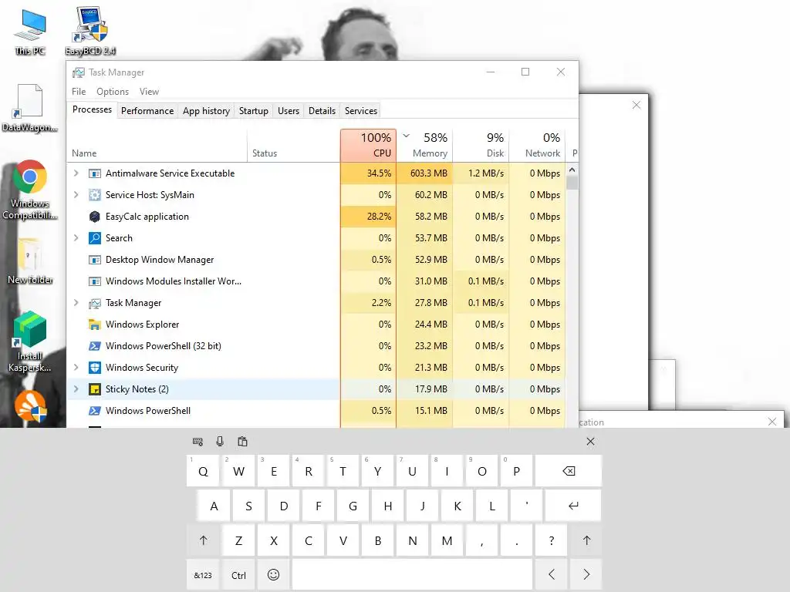The width and height of the screenshot is (790, 592).
Task: Expand Service Host: SysMain group
Action: point(76,195)
